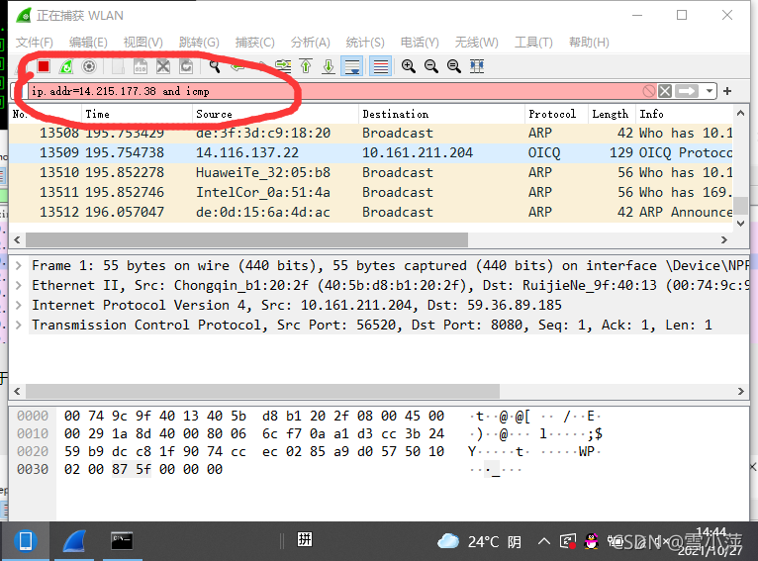The width and height of the screenshot is (758, 561).
Task: Expand the Frame 1 details
Action: pos(19,265)
